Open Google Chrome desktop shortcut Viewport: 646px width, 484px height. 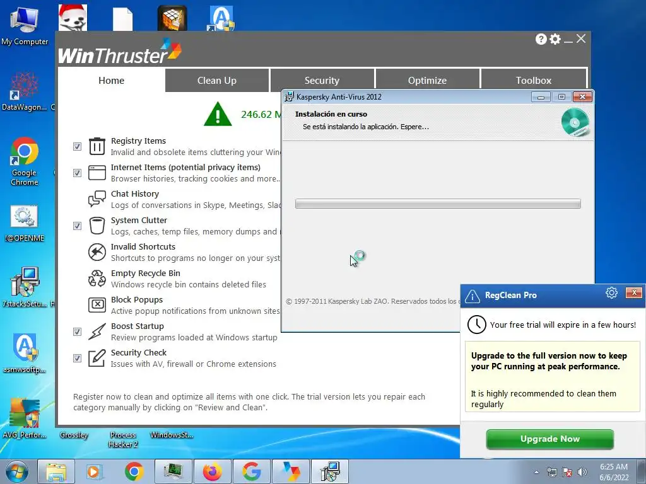click(x=25, y=161)
